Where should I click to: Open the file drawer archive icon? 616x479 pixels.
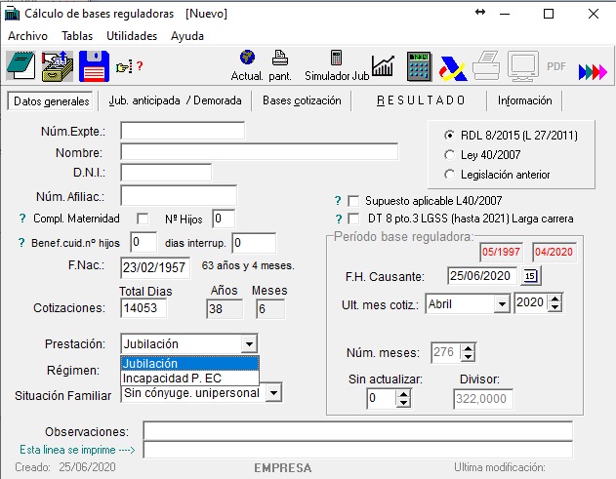(58, 66)
